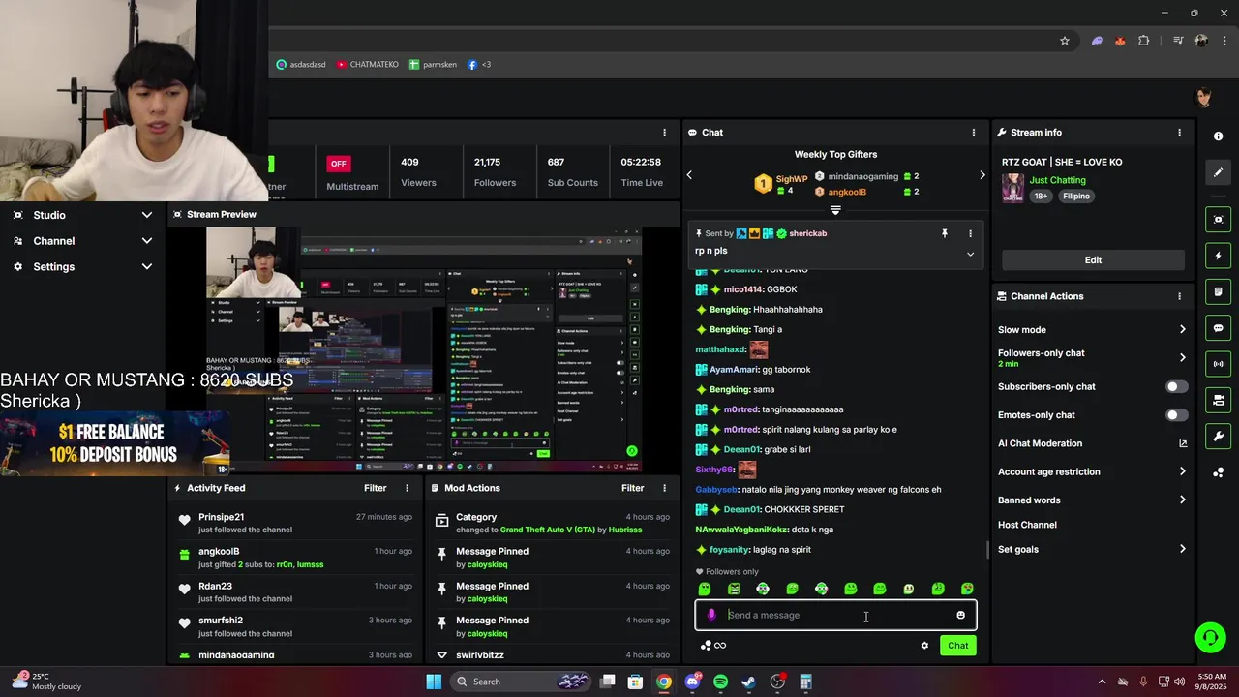This screenshot has width=1239, height=697.
Task: Click the pin icon on pinned message
Action: tap(945, 233)
